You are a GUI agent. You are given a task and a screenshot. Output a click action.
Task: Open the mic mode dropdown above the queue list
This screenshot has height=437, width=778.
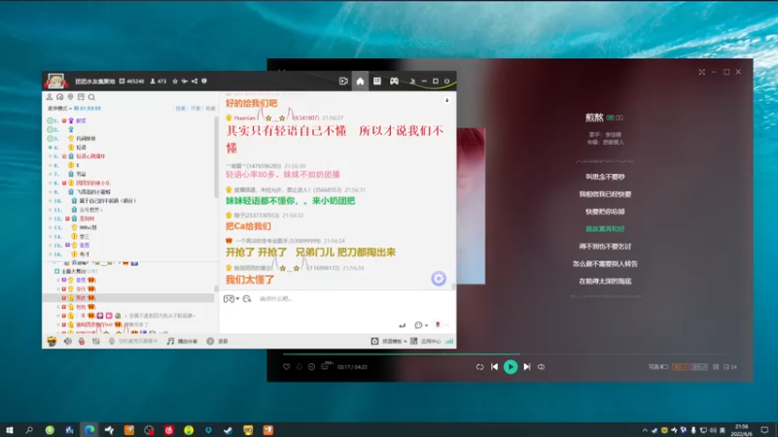click(x=59, y=108)
